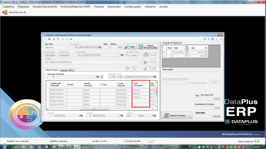Open the Situação CARTEIRA lookup icon
Screen dimensions: 266x149
[x=81, y=115]
